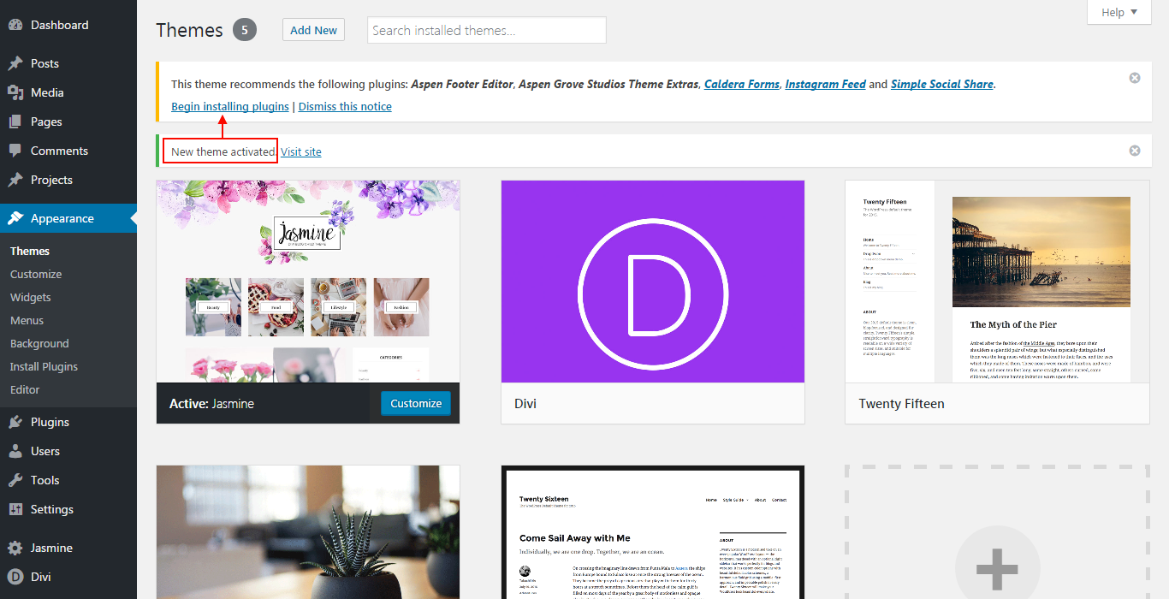The image size is (1169, 599).
Task: Click the Projects pin icon
Action: coord(15,180)
